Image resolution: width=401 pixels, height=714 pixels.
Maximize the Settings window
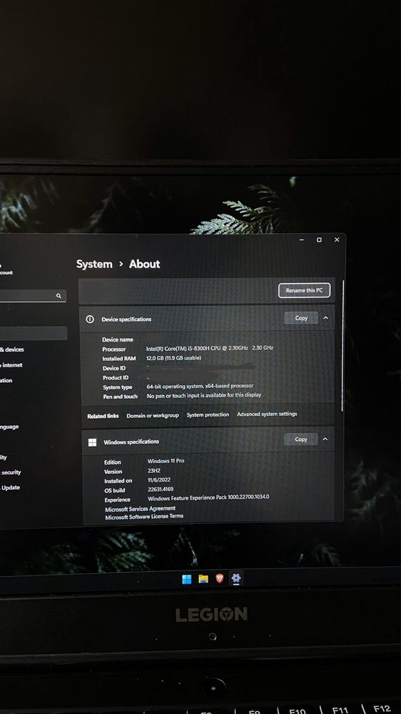click(319, 240)
